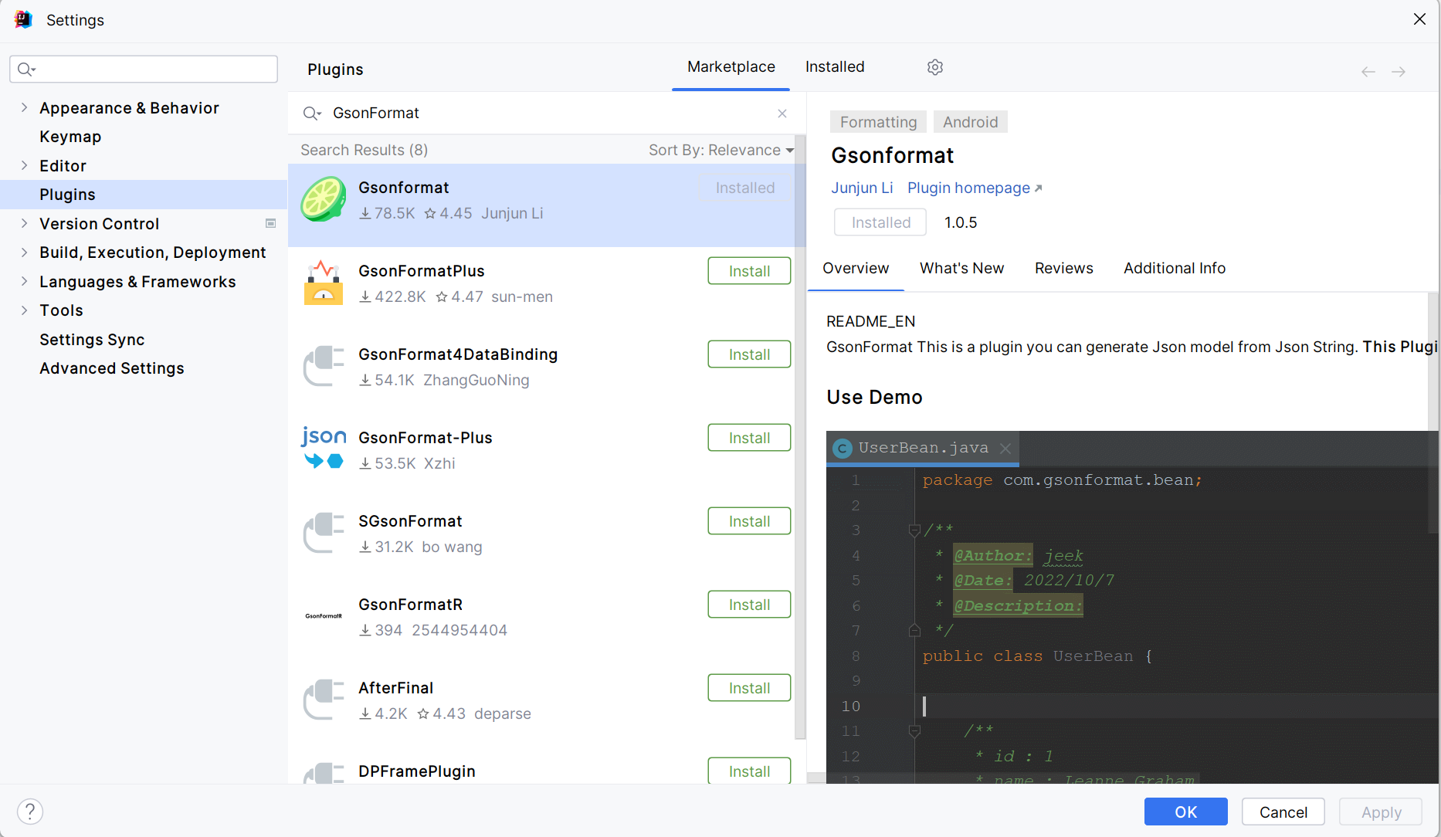Select Settings Sync in the tree
This screenshot has width=1441, height=837.
[92, 340]
